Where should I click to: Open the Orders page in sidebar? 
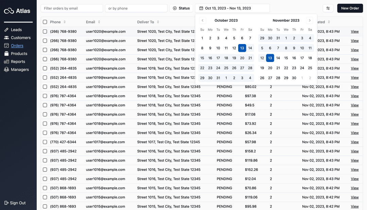[17, 46]
